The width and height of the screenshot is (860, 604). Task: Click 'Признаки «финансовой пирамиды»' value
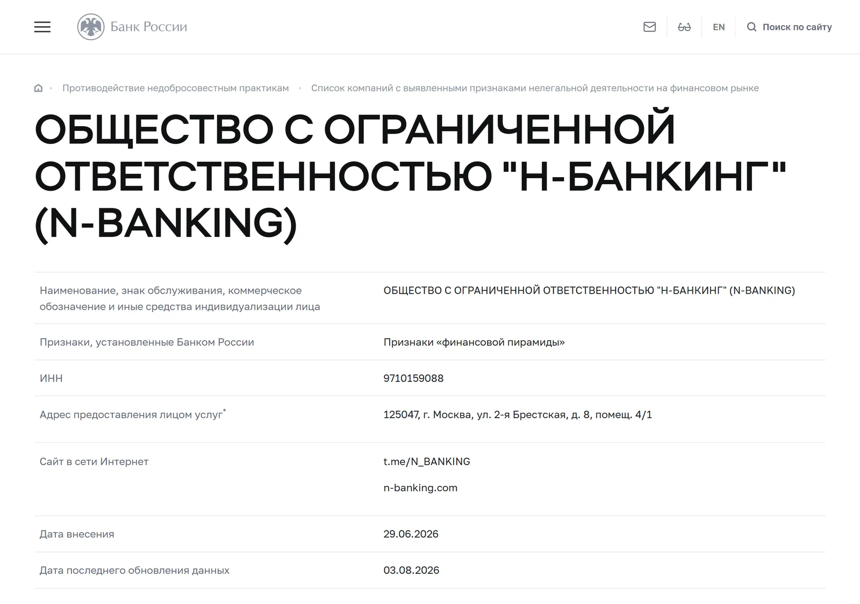point(474,342)
